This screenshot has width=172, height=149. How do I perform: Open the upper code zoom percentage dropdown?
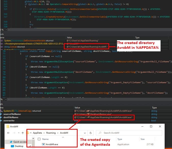[6, 30]
